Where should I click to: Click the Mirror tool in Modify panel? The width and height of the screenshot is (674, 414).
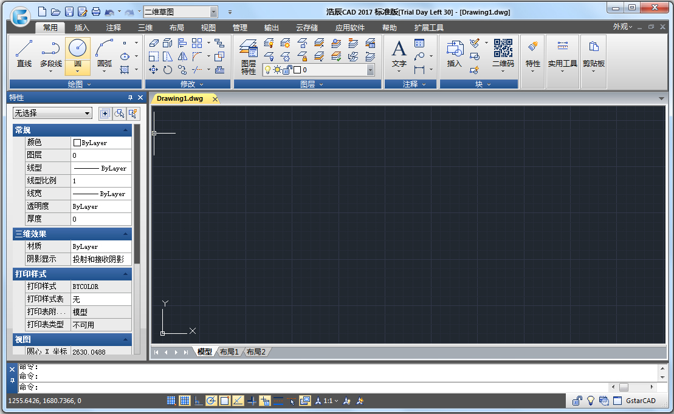tap(182, 56)
